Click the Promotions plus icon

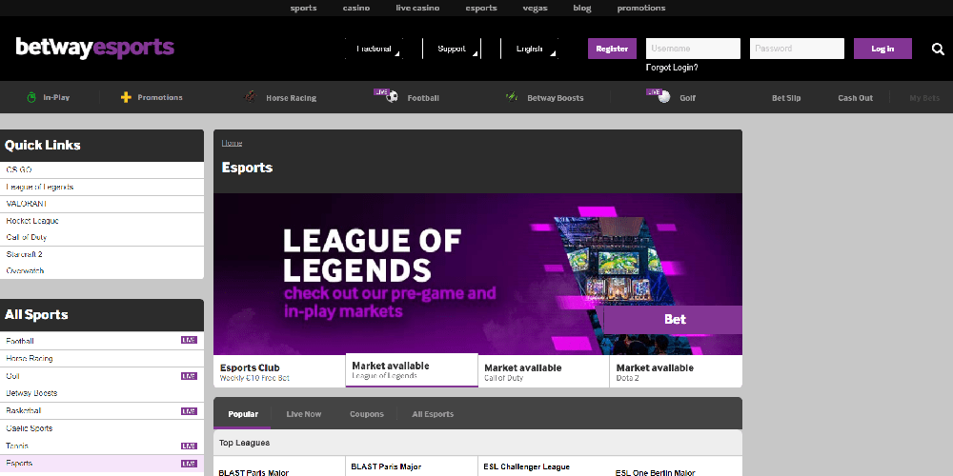126,97
